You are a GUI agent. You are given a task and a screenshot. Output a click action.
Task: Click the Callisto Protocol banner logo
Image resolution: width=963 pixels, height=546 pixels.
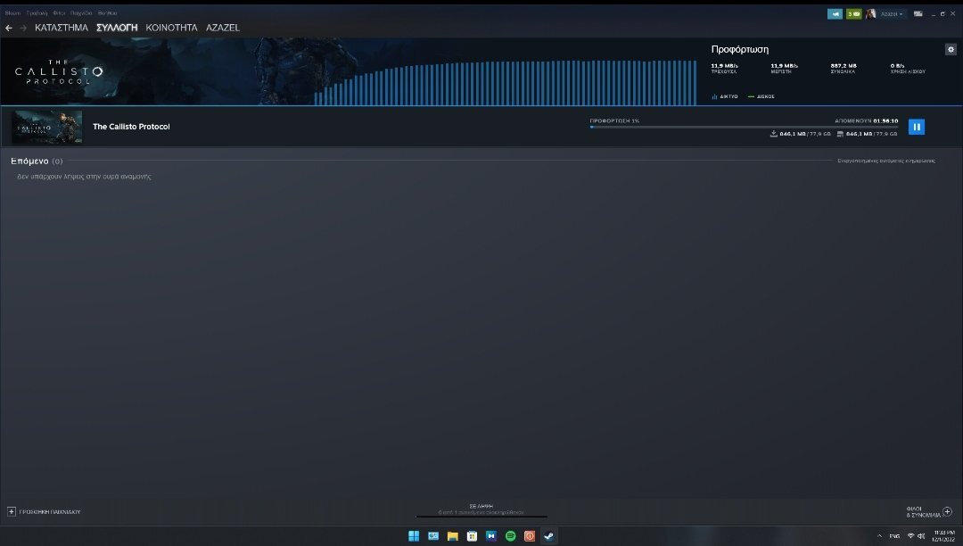[58, 72]
